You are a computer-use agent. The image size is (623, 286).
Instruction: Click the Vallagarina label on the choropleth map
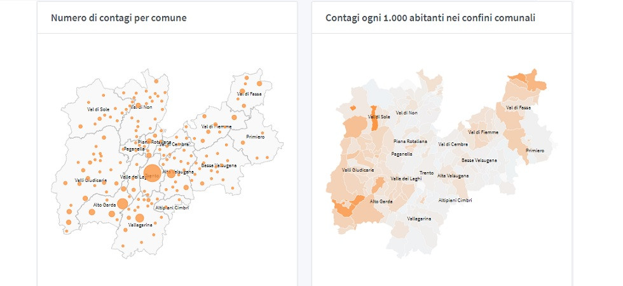click(x=420, y=218)
